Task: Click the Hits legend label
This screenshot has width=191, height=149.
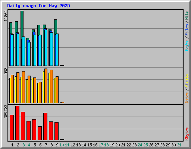Action: pyautogui.click(x=187, y=15)
